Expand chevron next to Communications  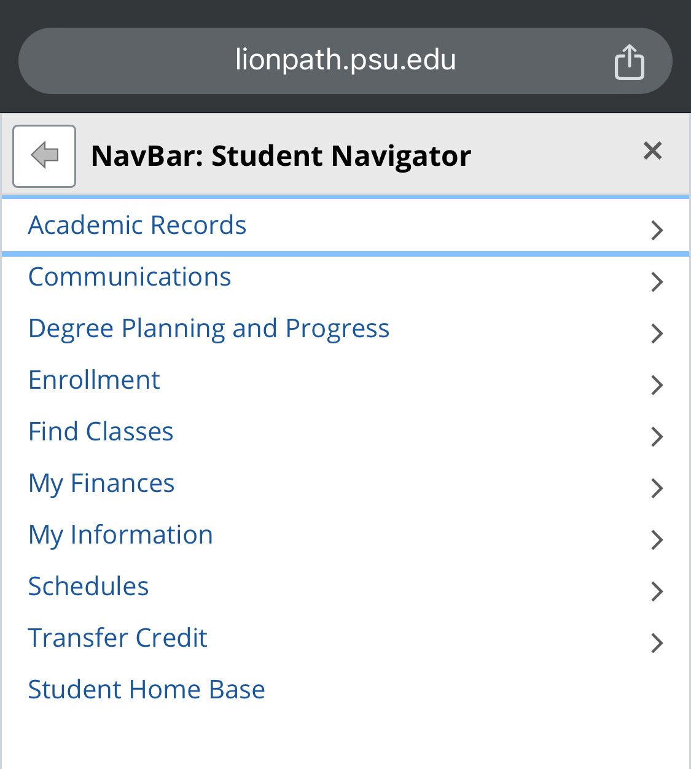click(x=657, y=282)
